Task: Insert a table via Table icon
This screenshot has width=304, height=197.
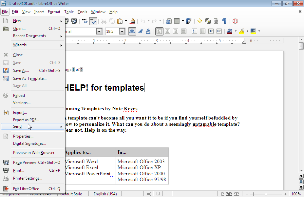Action: coord(177,21)
